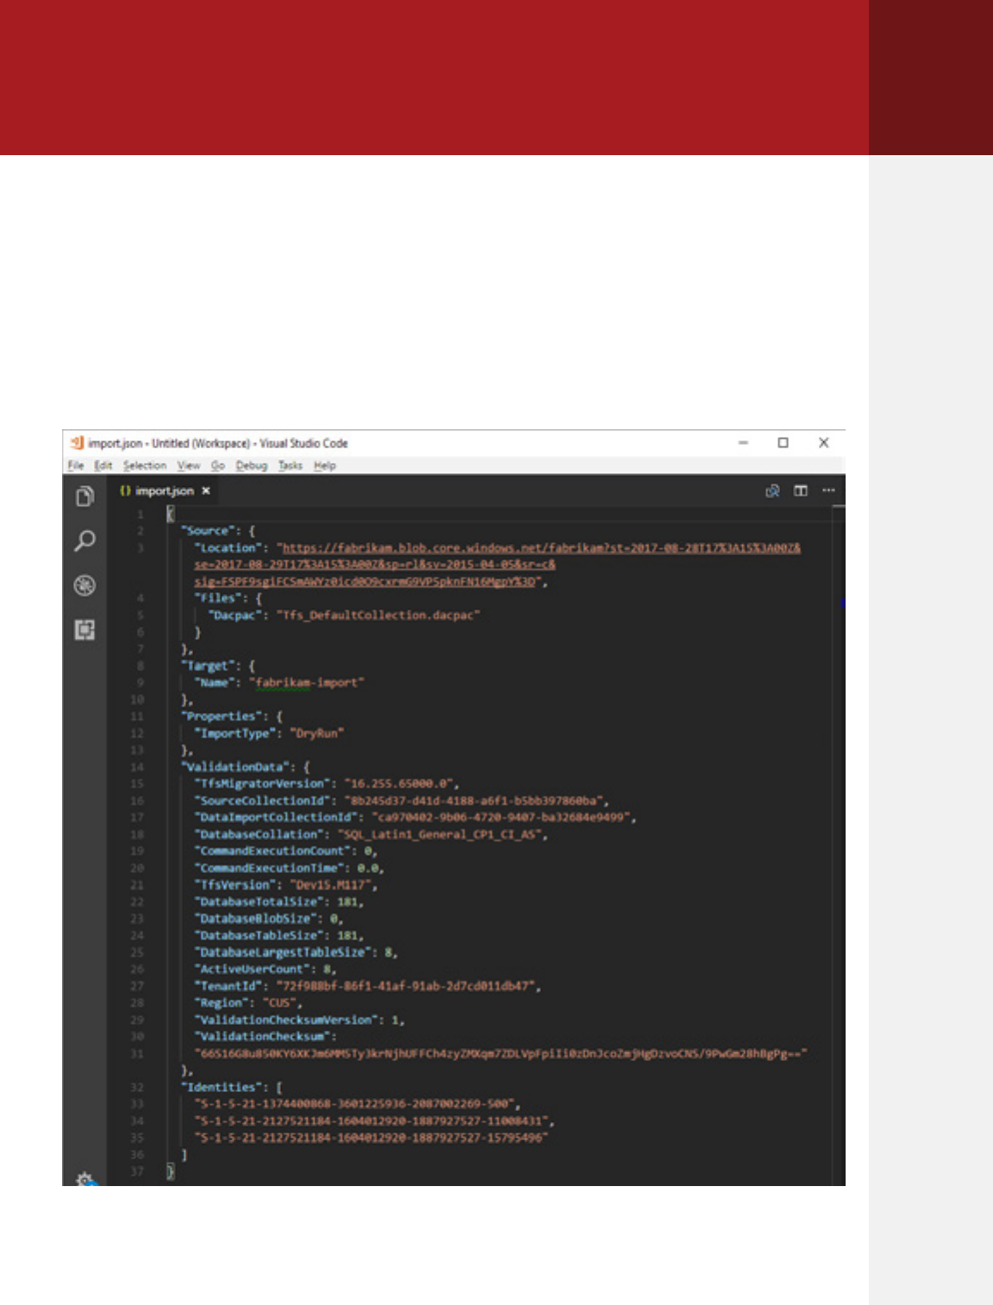Viewport: 993px width, 1305px height.
Task: Open the Manage gear at activity bar bottom
Action: [x=84, y=1178]
